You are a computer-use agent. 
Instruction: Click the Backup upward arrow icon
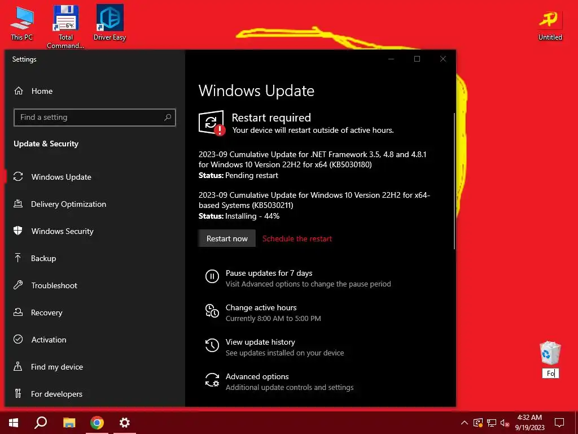pos(17,258)
